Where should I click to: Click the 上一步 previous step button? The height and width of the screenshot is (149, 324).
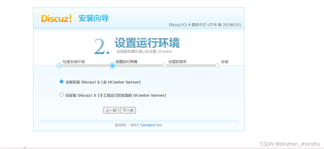[111, 110]
